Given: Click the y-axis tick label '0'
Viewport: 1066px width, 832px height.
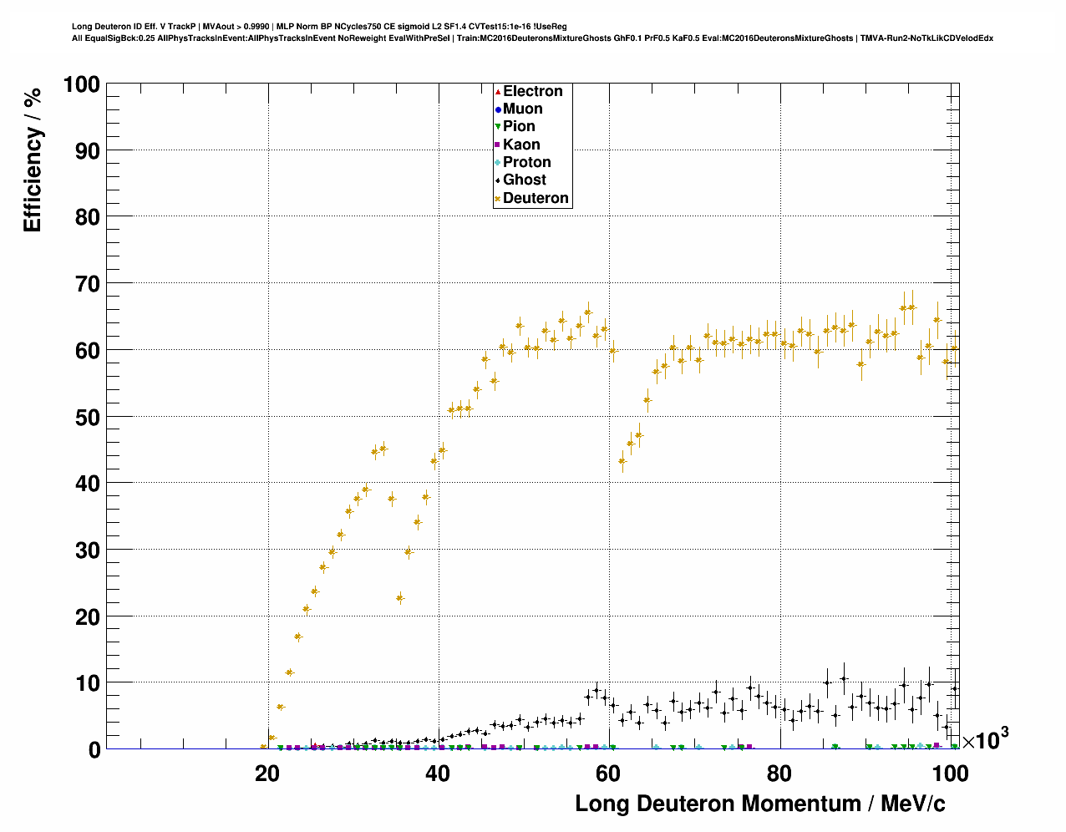Looking at the screenshot, I should (94, 750).
